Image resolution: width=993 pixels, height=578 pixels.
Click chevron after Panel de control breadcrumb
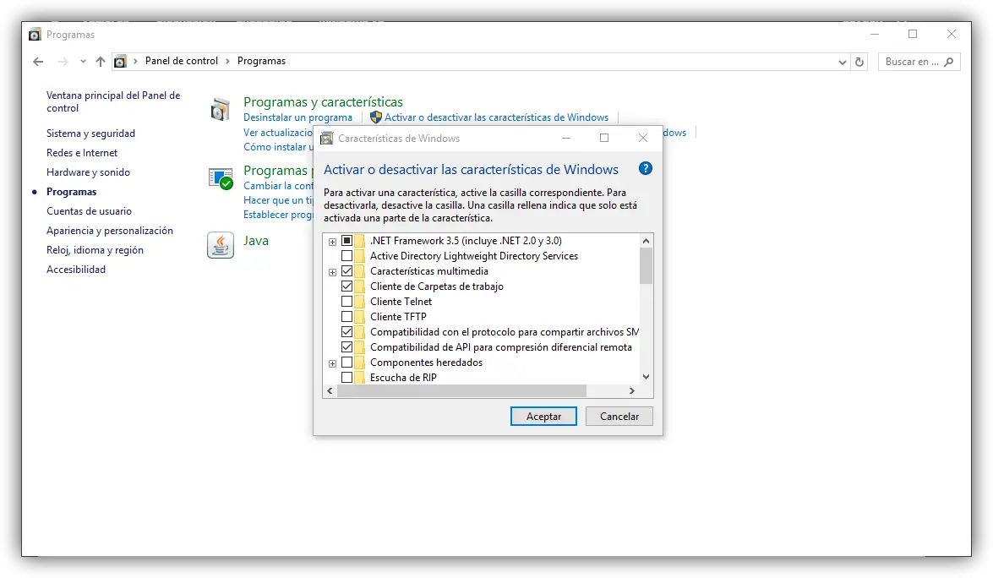(227, 62)
